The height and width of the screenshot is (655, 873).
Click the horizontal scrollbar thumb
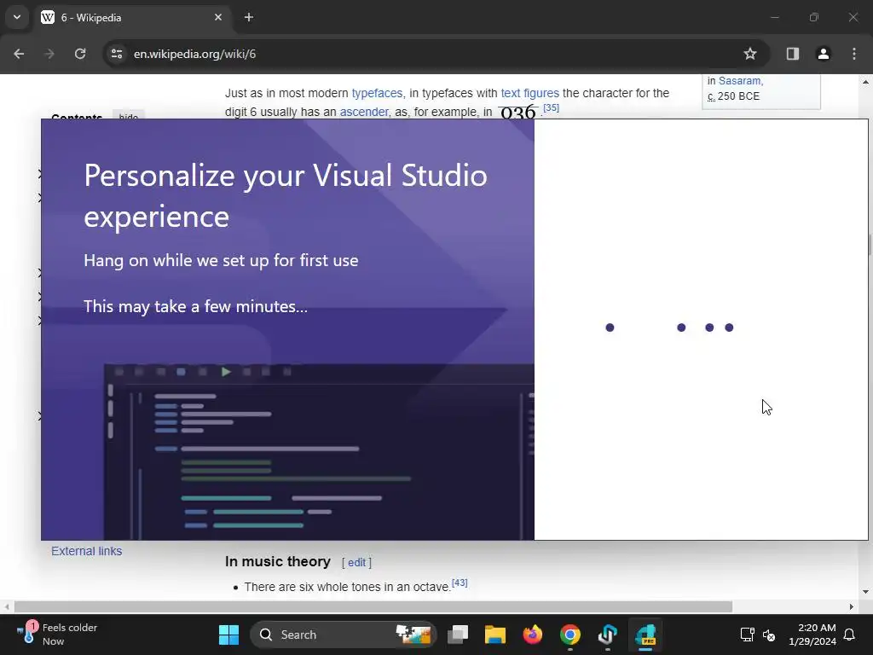(x=373, y=606)
